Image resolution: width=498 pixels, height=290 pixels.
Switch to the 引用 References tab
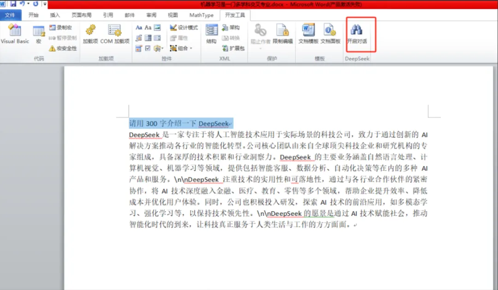(x=108, y=15)
